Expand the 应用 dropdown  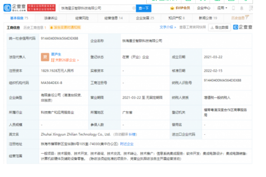(222, 8)
